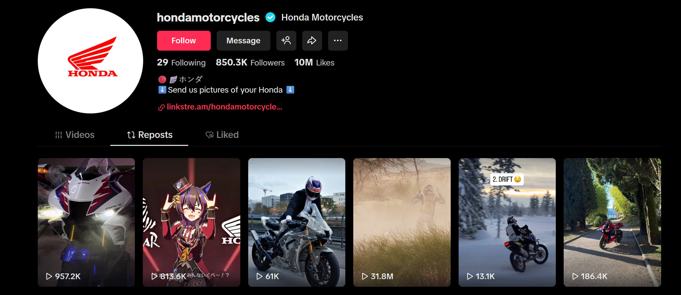Image resolution: width=681 pixels, height=295 pixels.
Task: Click the link chain icon before linkstre.am
Action: tap(161, 107)
